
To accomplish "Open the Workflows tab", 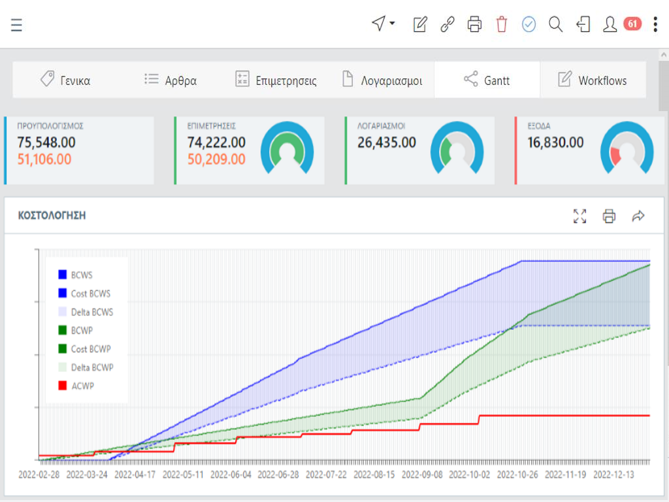I will pyautogui.click(x=593, y=80).
